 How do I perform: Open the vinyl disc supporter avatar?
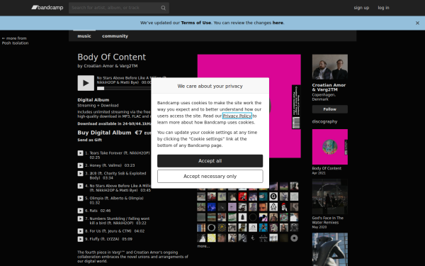point(294,238)
